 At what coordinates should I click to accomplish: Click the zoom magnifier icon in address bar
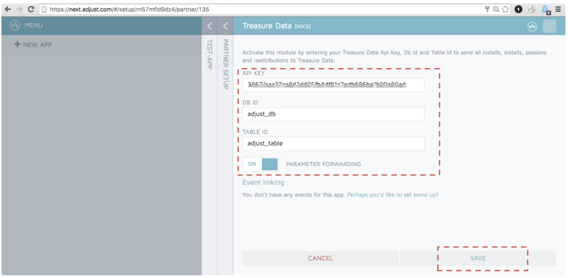(496, 9)
